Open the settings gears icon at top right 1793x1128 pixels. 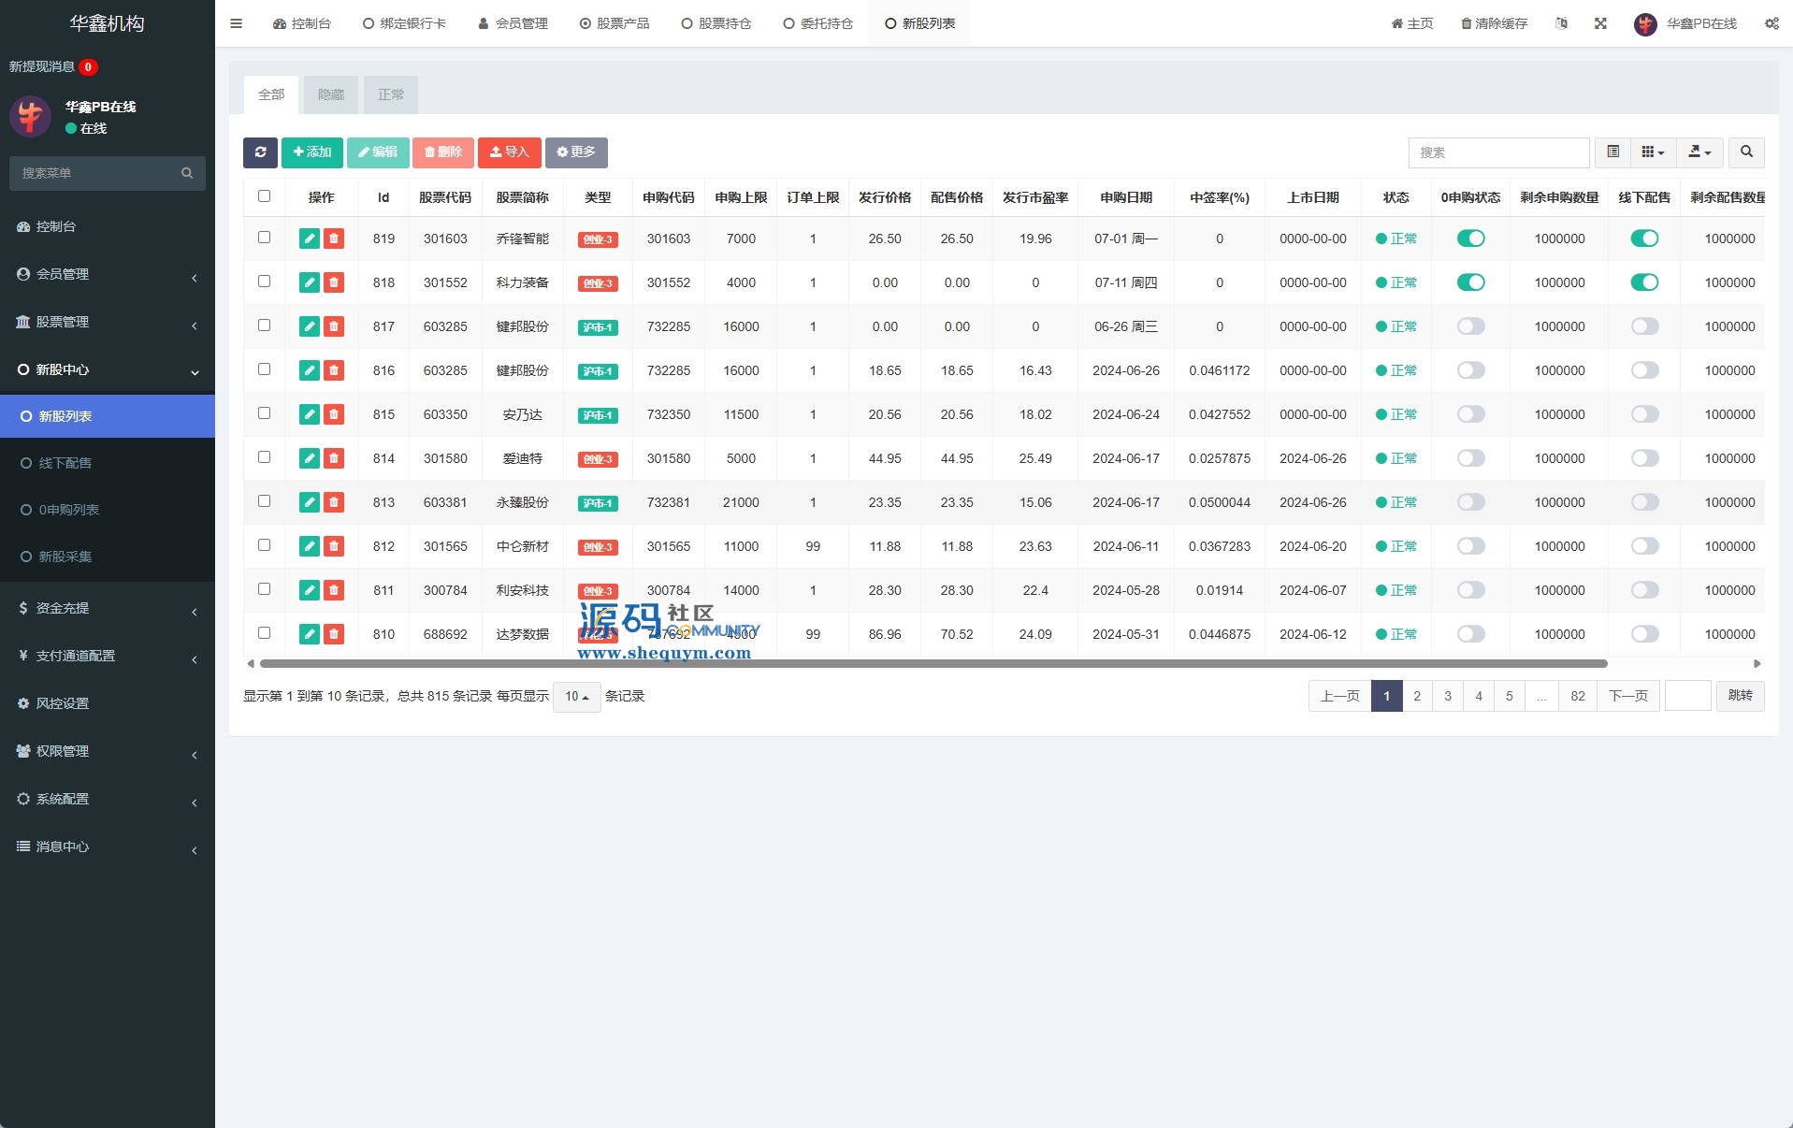pyautogui.click(x=1771, y=23)
